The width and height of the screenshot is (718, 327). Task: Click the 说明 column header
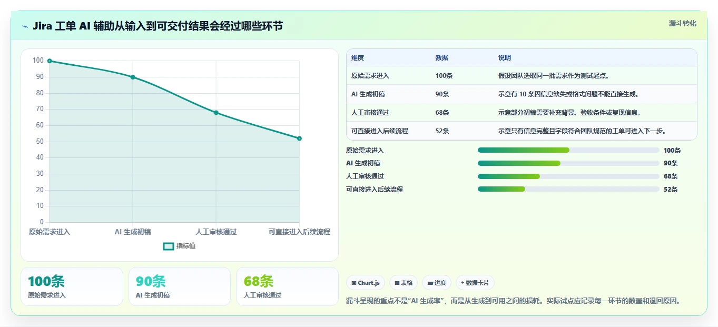[505, 58]
